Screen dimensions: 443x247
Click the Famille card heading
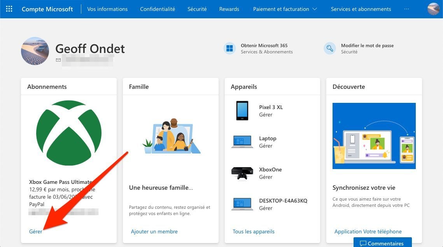pyautogui.click(x=139, y=86)
